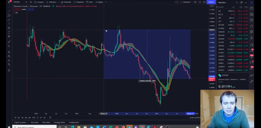Toggle hide all drawings eye icon
The width and height of the screenshot is (261, 128).
(x=9, y=65)
